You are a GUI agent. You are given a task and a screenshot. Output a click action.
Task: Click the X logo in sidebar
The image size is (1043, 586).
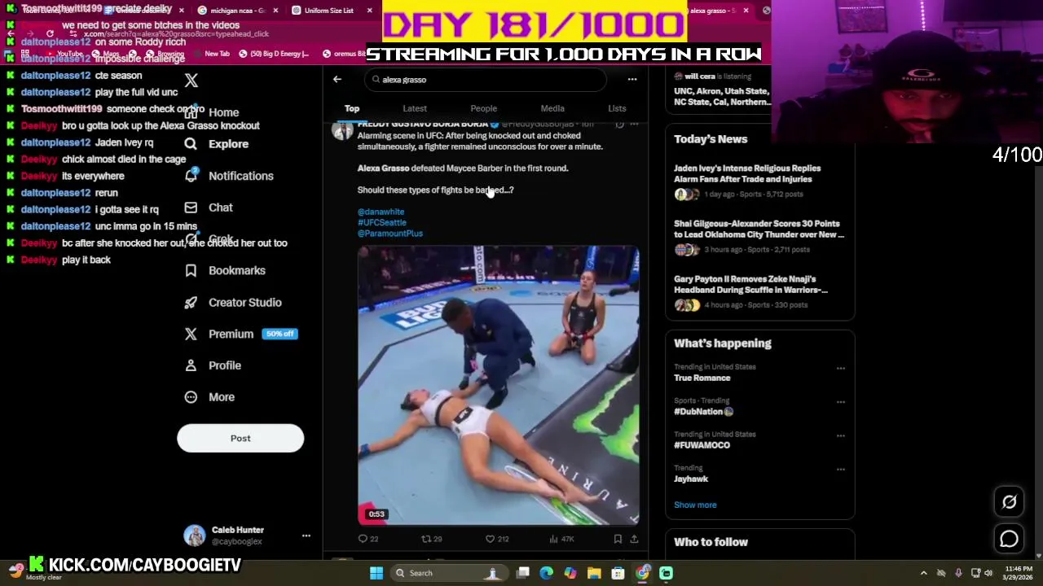tap(191, 81)
